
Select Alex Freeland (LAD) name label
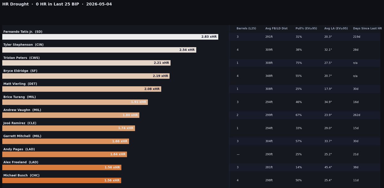tap(21, 162)
